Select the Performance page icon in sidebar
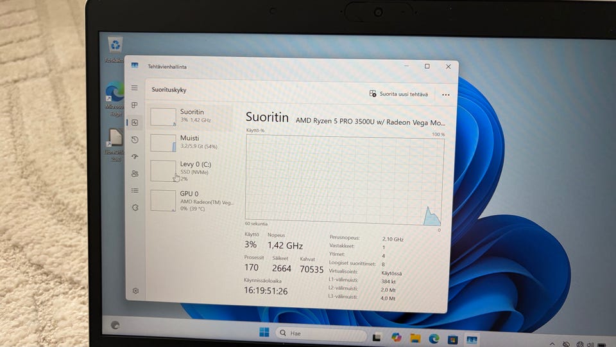The height and width of the screenshot is (347, 616). 135,122
